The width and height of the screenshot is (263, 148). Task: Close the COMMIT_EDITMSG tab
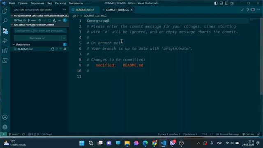131,10
